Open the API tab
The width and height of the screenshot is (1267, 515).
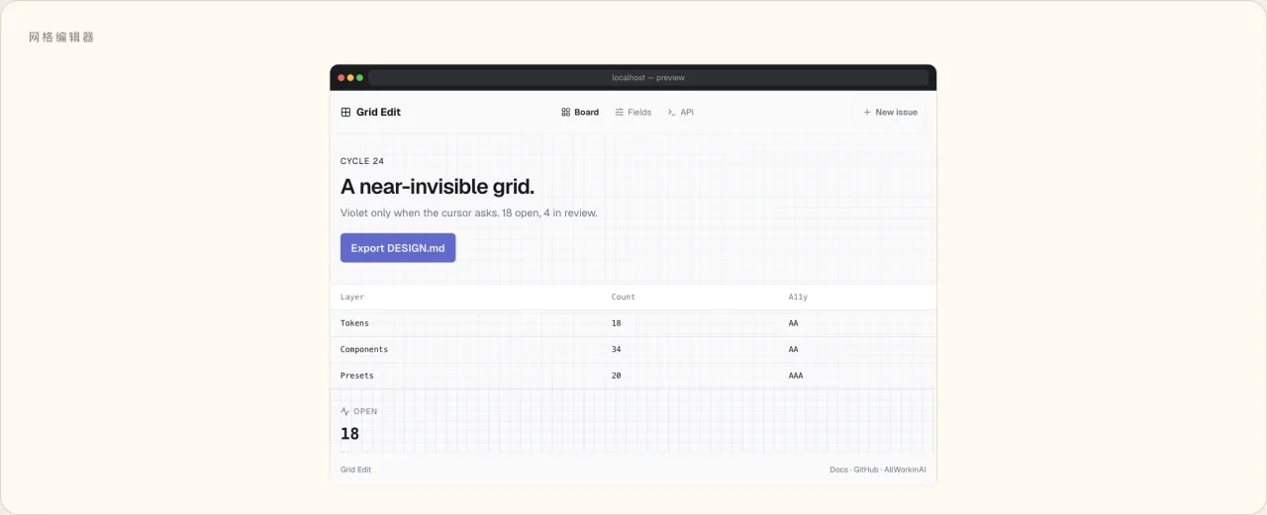pos(681,113)
